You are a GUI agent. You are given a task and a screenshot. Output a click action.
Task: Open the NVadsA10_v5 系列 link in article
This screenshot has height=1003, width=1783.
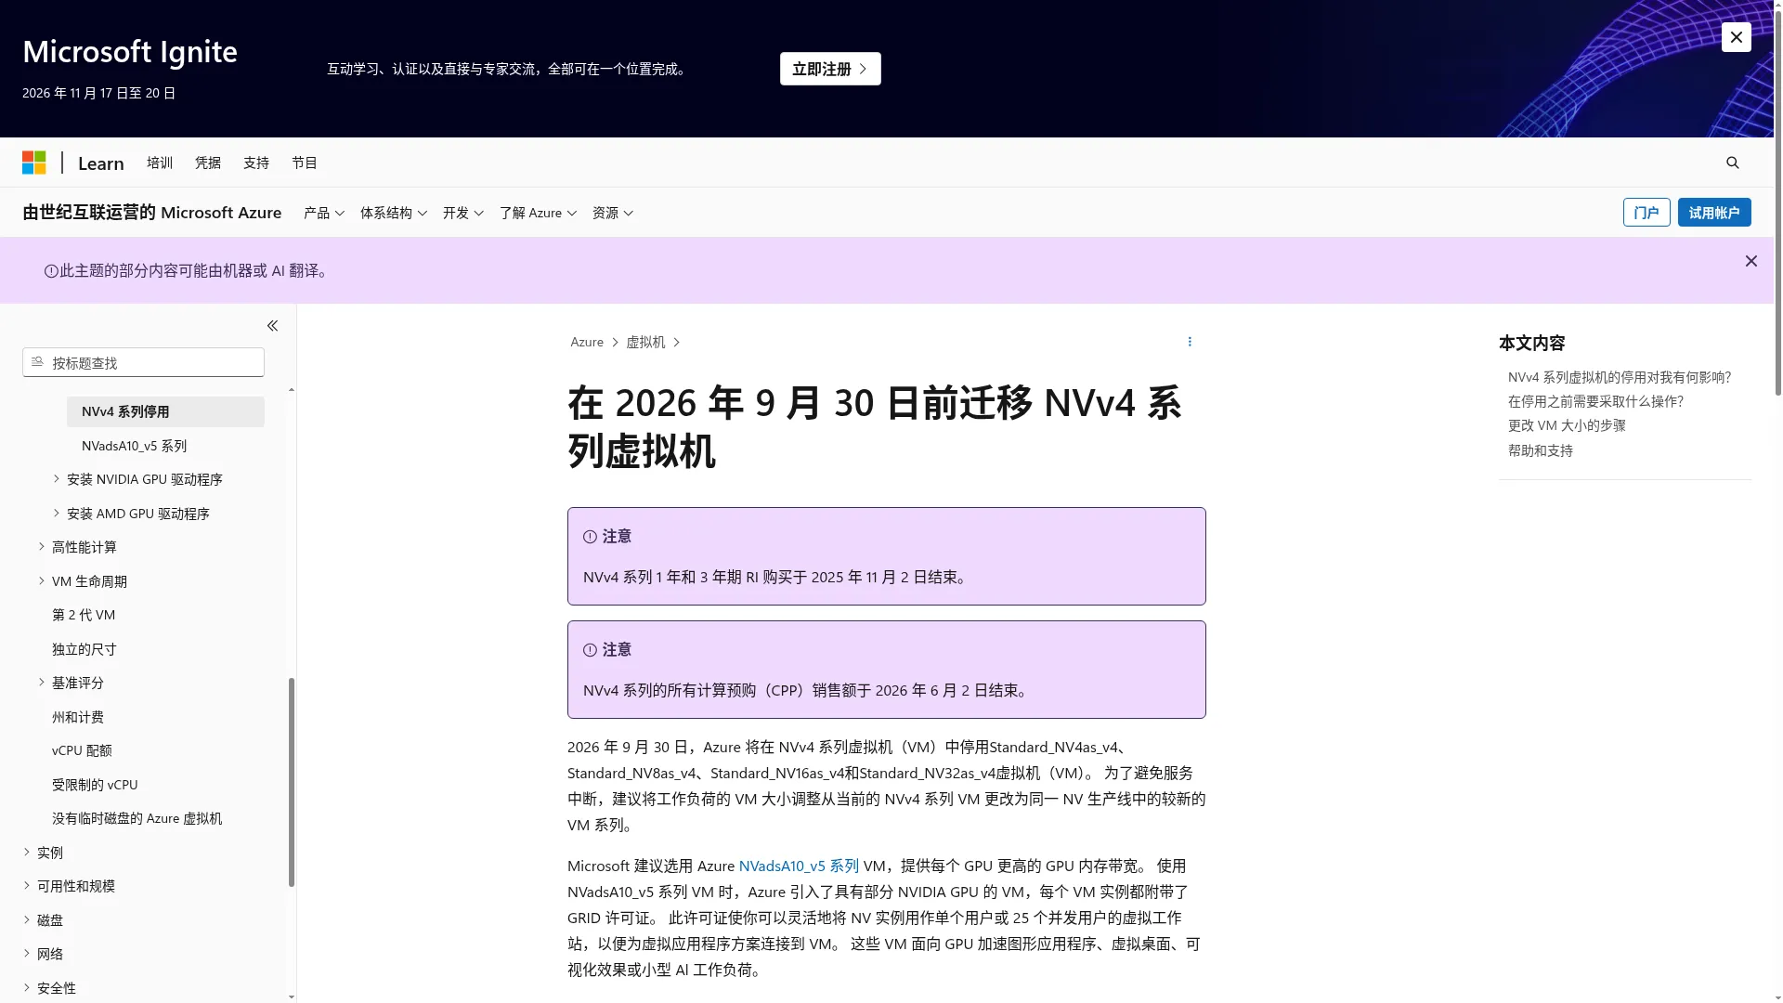[799, 866]
